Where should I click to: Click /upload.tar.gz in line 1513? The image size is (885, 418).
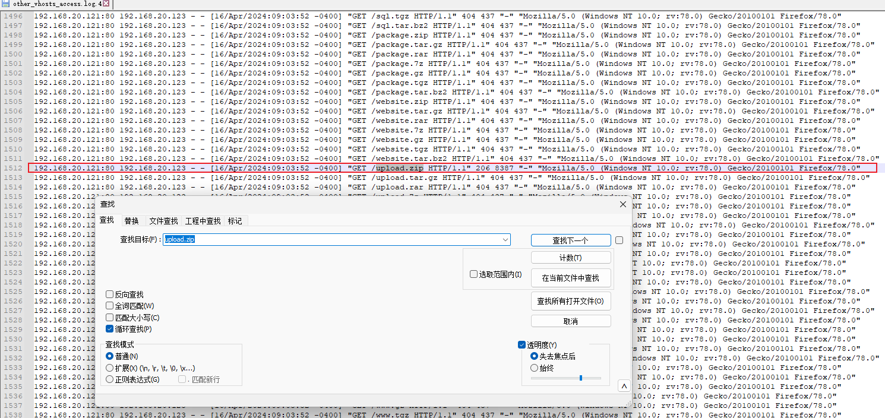404,178
